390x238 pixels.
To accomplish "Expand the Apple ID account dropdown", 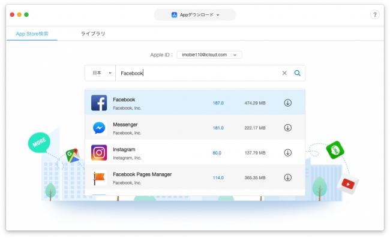I will point(209,55).
